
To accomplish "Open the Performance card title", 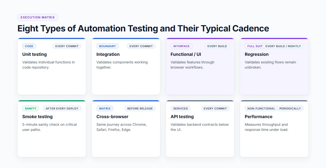I will click(x=259, y=117).
